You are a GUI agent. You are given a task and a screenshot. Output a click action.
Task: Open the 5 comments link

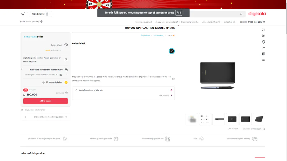point(158,36)
